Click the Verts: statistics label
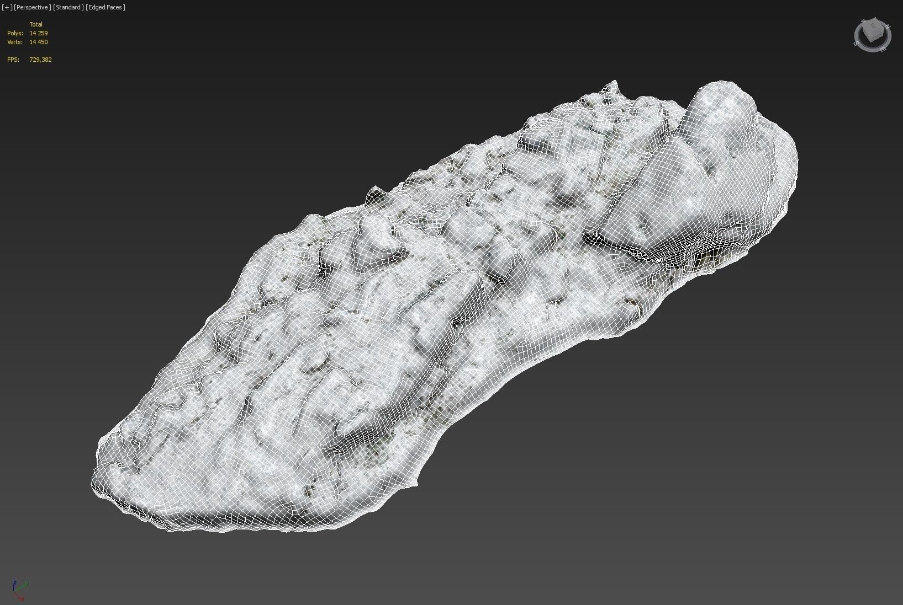Viewport: 903px width, 605px height. (x=15, y=42)
